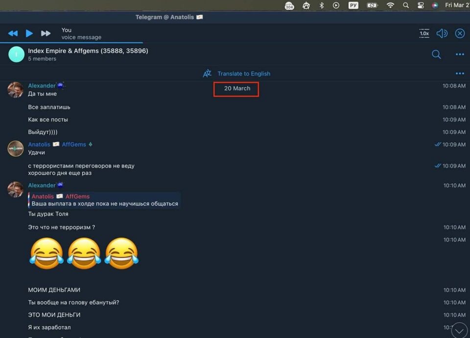
Task: Jump to quoted Anatolis reply message
Action: (105, 200)
